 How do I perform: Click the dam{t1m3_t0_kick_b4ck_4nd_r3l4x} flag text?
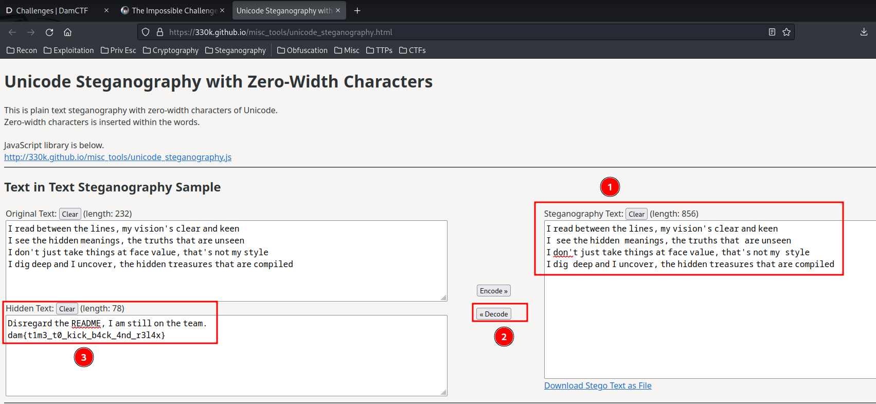pyautogui.click(x=86, y=335)
